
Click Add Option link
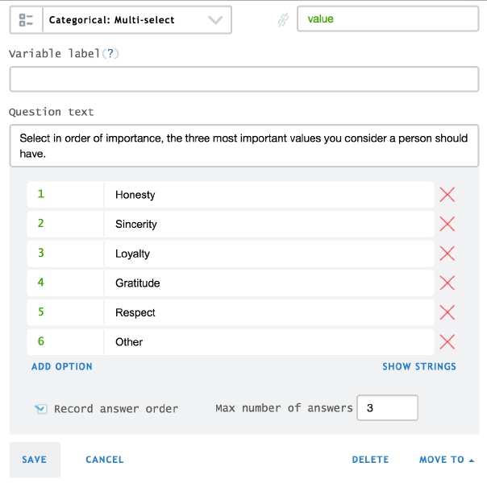coord(62,366)
